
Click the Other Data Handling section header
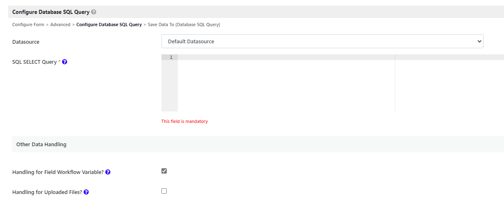[x=41, y=144]
